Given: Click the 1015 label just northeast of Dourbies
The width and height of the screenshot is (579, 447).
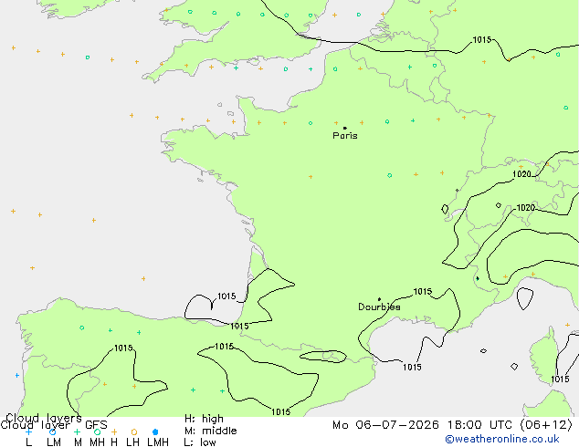Looking at the screenshot, I should click(x=423, y=291).
